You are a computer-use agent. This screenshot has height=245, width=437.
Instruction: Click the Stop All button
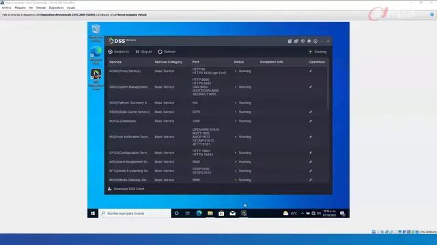(143, 52)
